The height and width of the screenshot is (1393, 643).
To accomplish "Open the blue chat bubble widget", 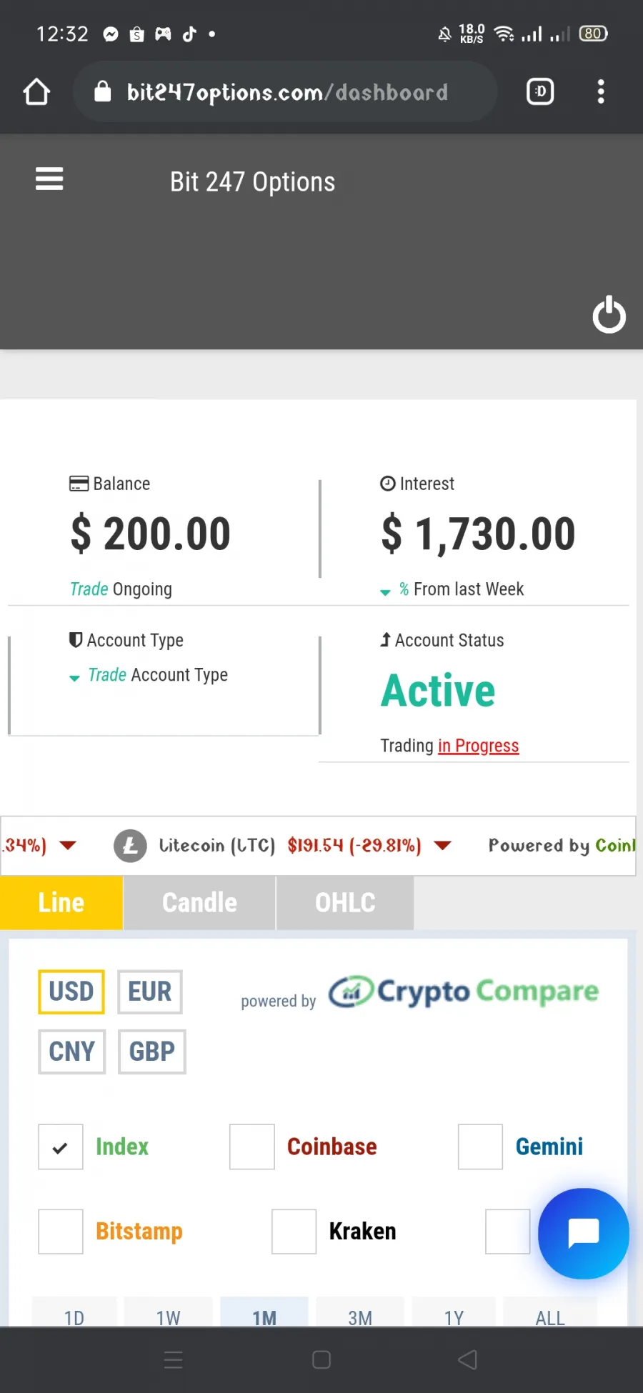I will tap(583, 1234).
